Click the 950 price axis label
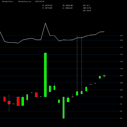Image resolution: width=127 pixels, height=127 pixels. [121, 111]
